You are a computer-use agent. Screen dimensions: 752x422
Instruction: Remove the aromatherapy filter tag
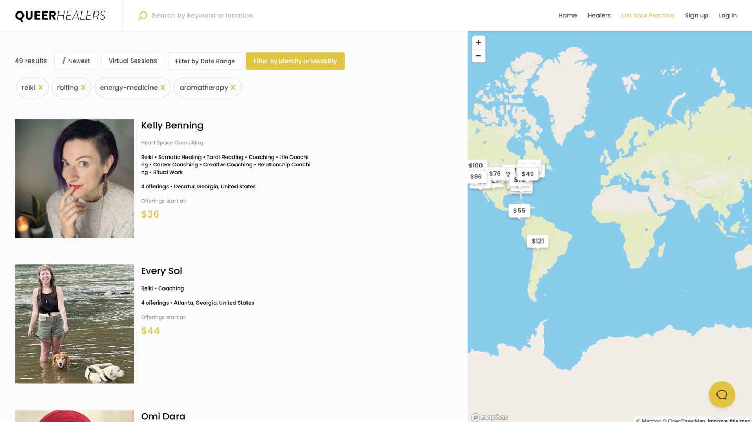click(233, 88)
